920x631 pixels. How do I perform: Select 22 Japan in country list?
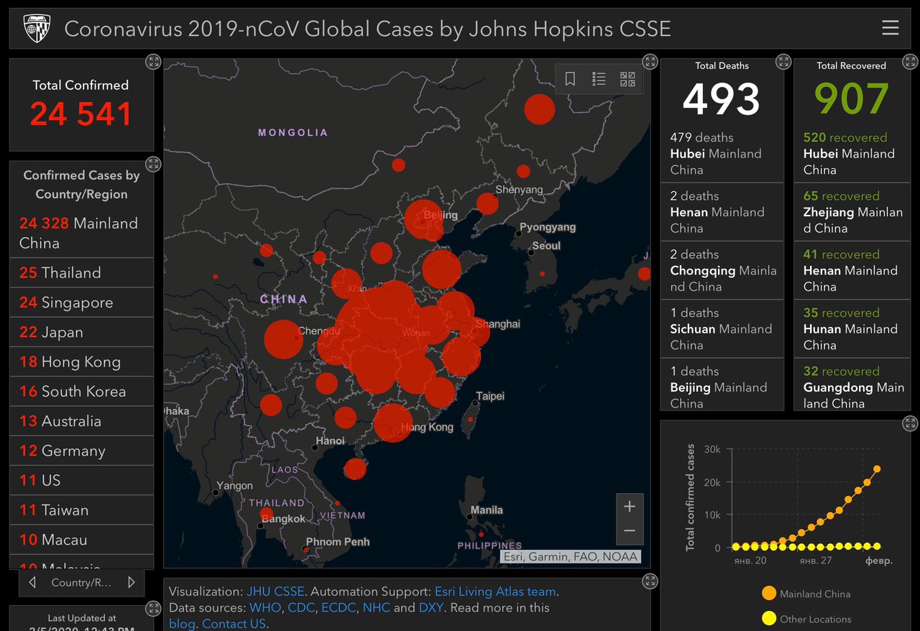tap(81, 332)
